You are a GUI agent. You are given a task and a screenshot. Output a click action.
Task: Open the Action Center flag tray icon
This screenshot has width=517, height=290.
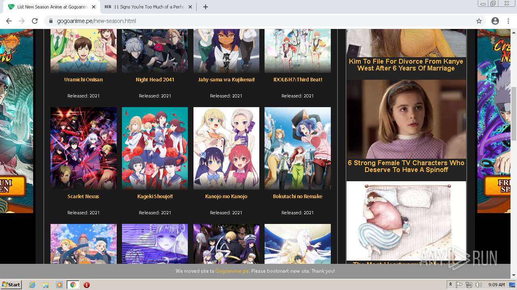(459, 285)
